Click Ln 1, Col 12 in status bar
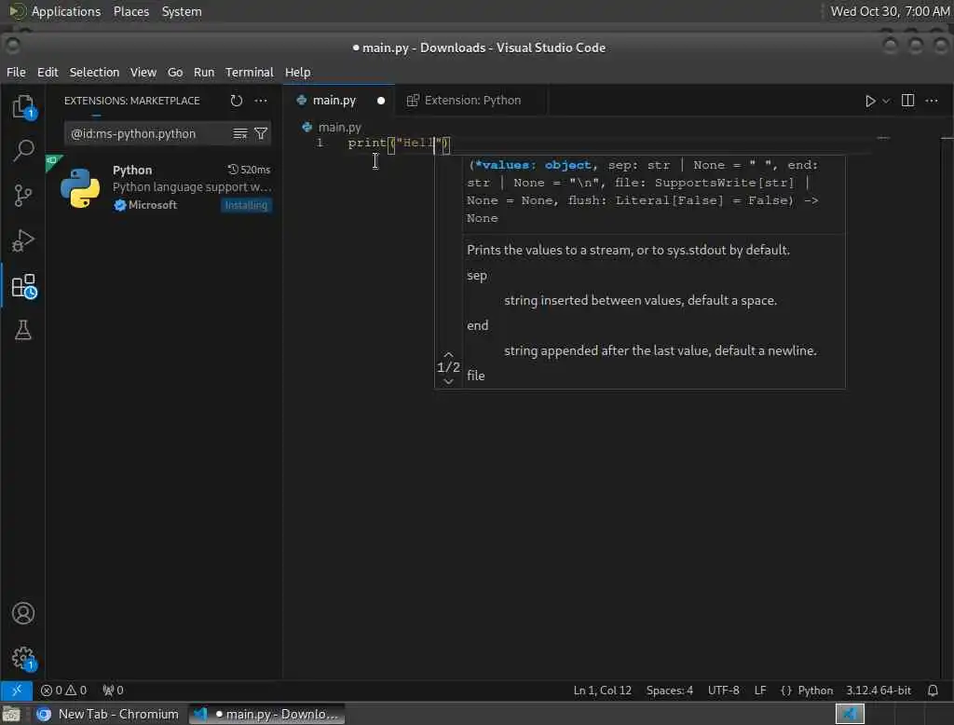This screenshot has width=954, height=725. click(x=603, y=691)
